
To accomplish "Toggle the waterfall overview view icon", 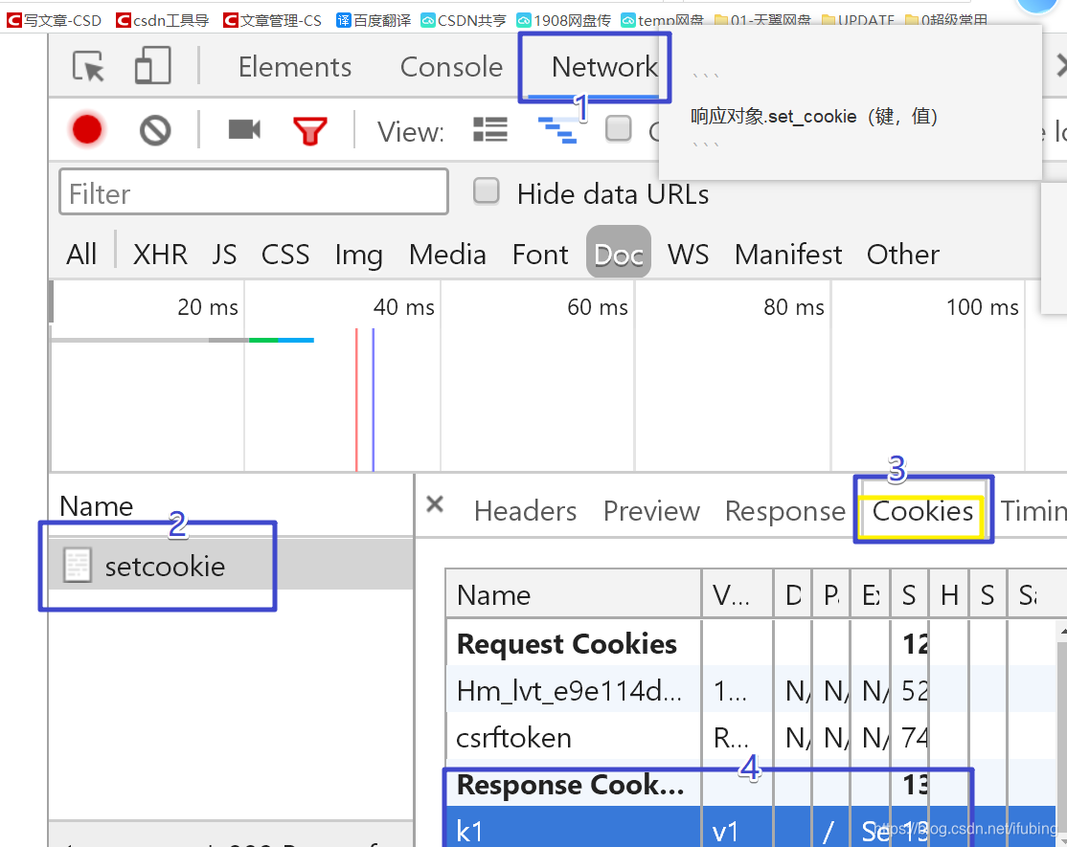I will 558,130.
